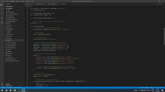Open marios_way.mp3 in the explorer

click(11, 42)
